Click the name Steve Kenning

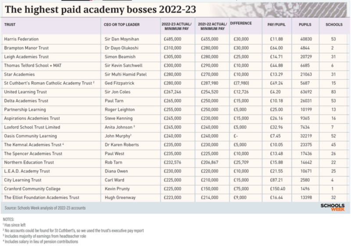118,118
